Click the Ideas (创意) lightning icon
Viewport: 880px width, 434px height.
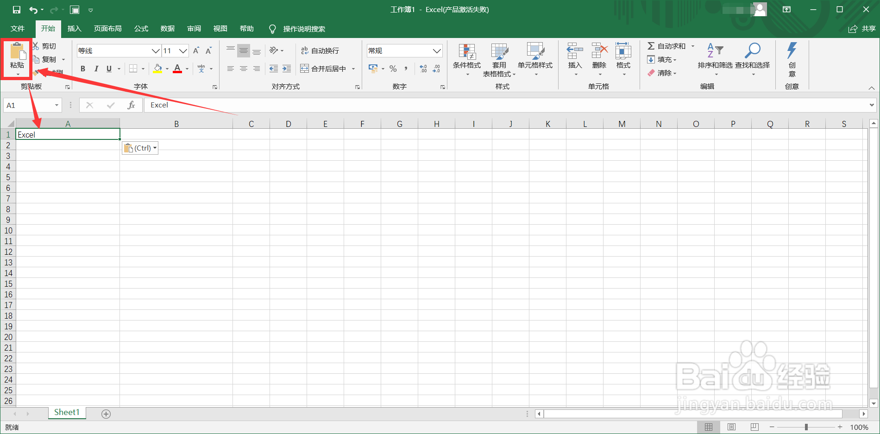[x=792, y=51]
